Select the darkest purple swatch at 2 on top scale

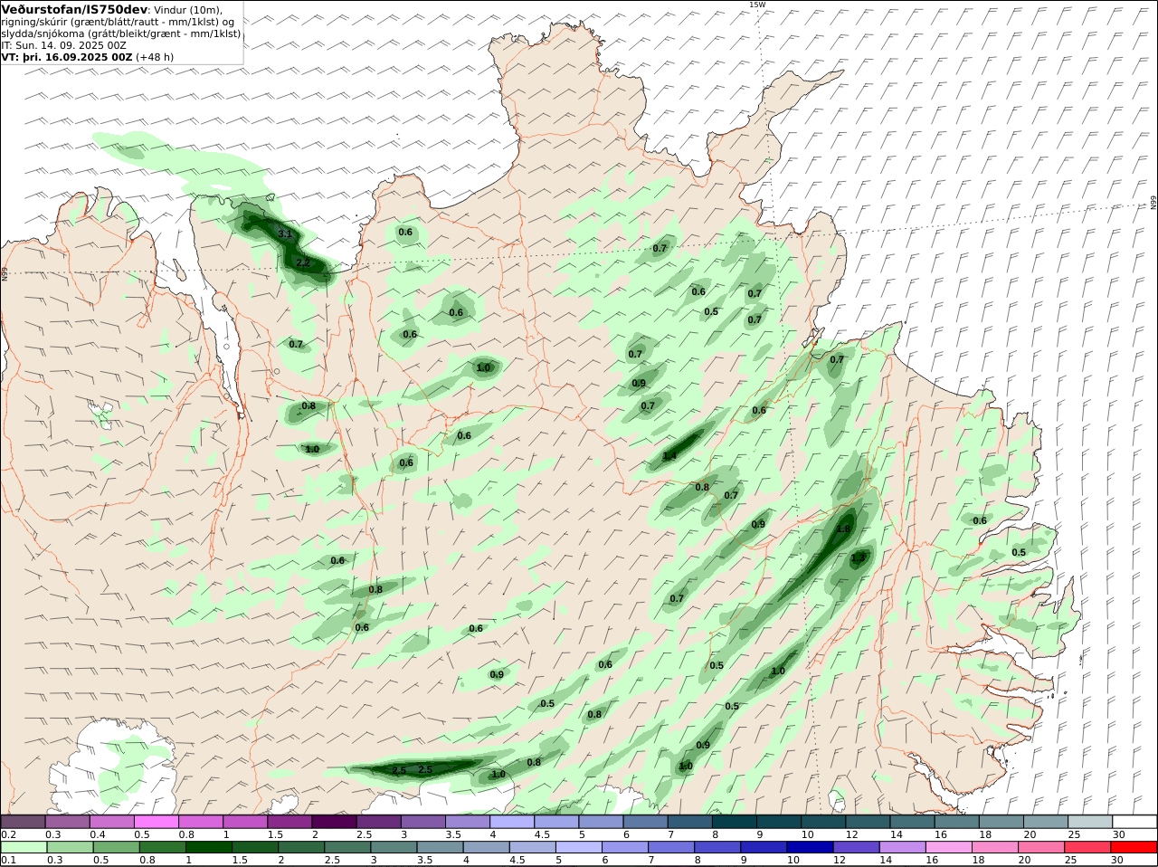tap(334, 821)
